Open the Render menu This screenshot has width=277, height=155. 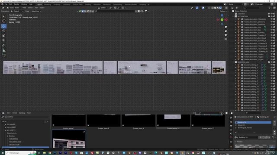point(16,4)
